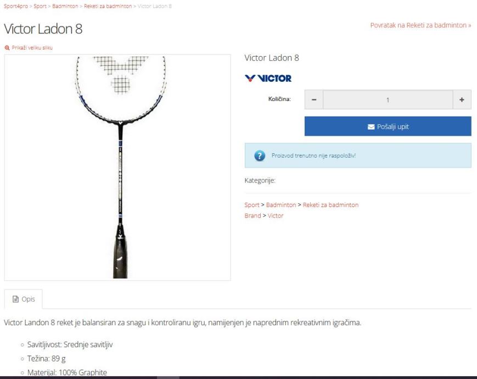Decrease quantity with the minus button
The height and width of the screenshot is (379, 477).
click(314, 99)
